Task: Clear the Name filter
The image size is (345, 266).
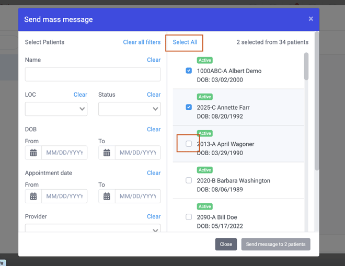Action: pos(154,60)
